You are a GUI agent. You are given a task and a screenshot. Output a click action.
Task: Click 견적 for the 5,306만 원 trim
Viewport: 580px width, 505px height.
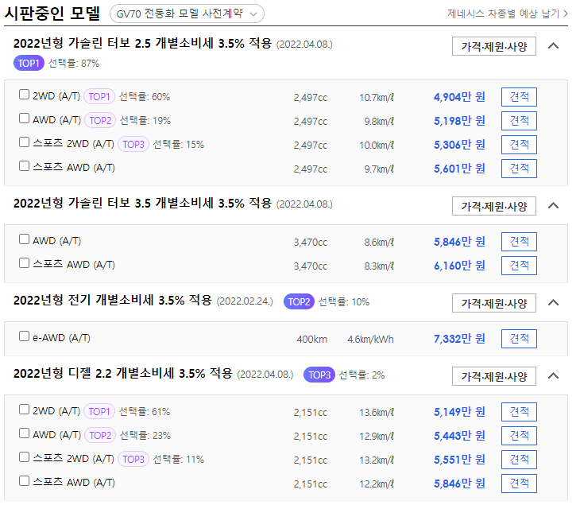pos(519,145)
